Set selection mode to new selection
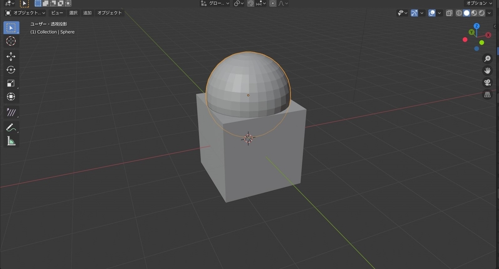499x269 pixels. coord(38,3)
